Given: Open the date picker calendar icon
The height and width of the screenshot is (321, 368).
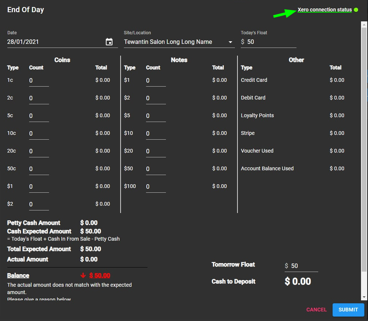Looking at the screenshot, I should pos(109,42).
